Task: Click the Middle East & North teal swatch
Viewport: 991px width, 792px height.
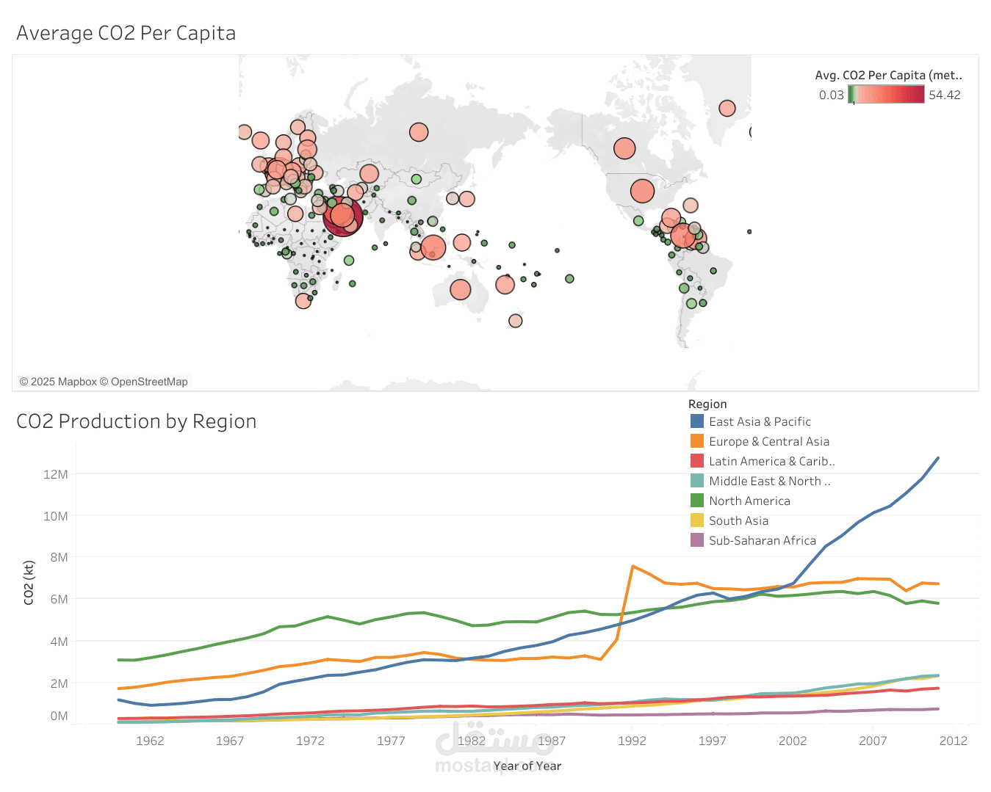Action: pyautogui.click(x=697, y=481)
